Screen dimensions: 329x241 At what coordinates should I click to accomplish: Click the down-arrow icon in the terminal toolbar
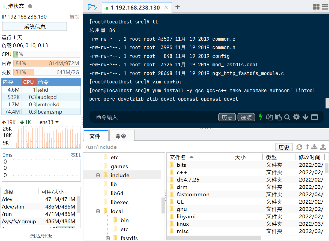[x=305, y=117]
